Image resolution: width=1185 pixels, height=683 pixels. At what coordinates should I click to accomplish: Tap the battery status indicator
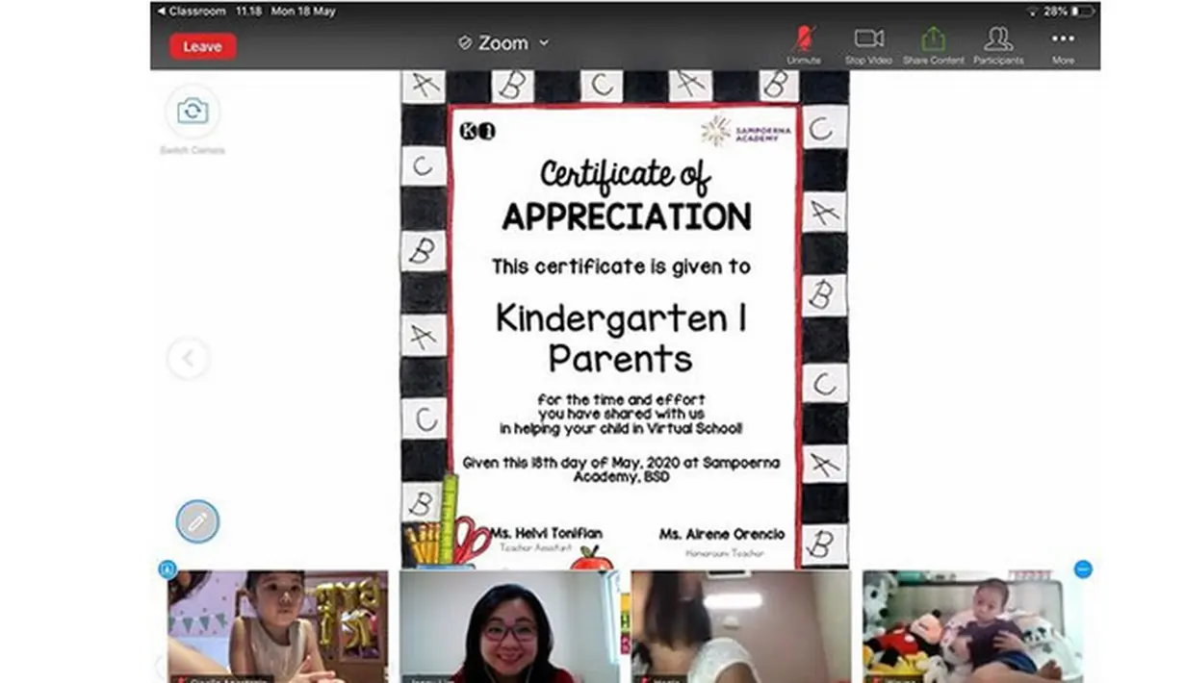(1082, 12)
